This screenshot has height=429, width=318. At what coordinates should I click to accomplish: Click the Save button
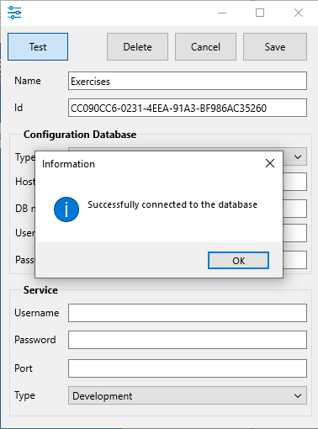click(x=275, y=47)
